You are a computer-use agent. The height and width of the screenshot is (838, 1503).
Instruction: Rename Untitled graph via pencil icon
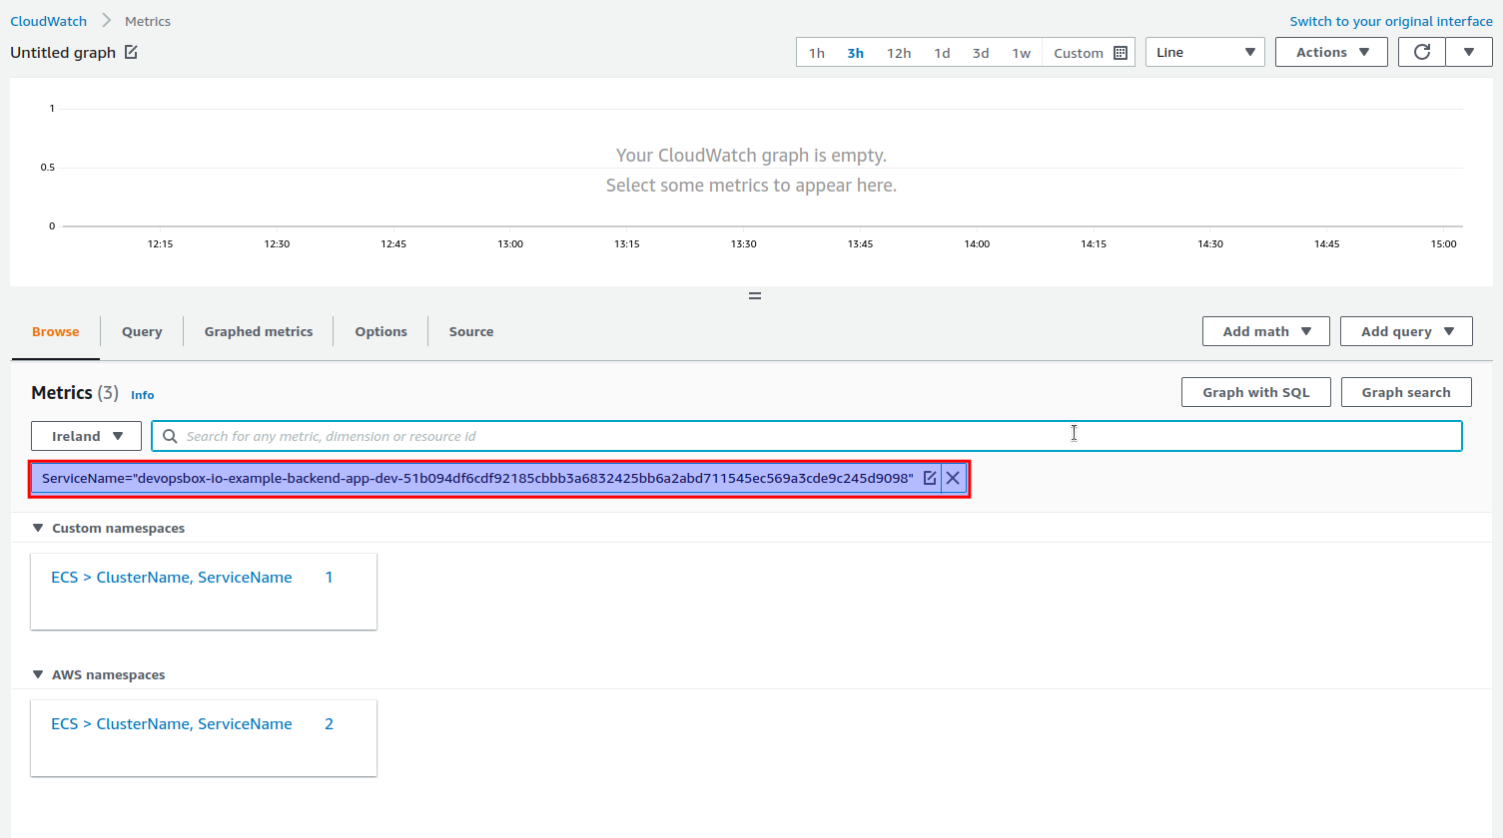pos(130,52)
